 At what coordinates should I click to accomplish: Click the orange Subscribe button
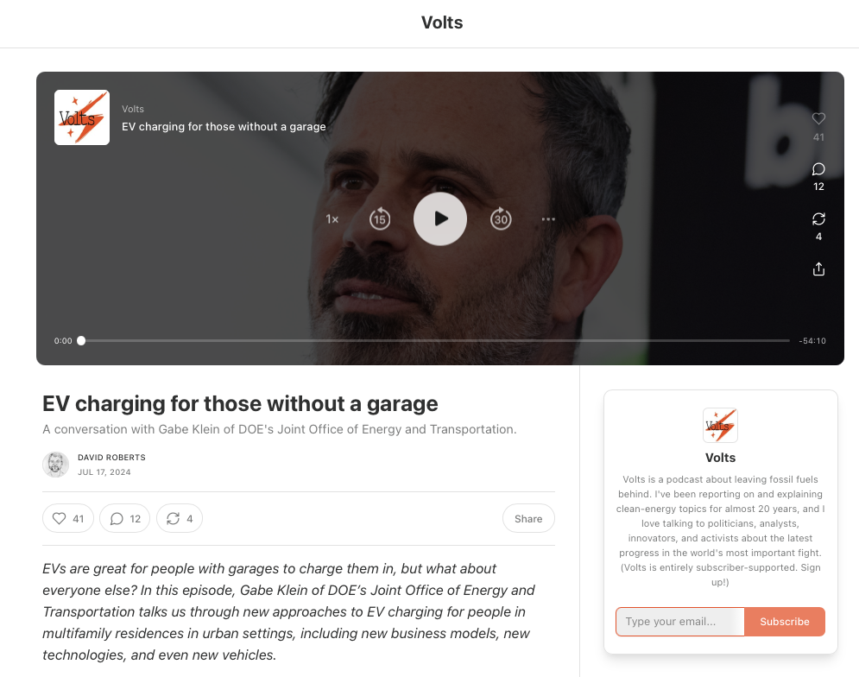pyautogui.click(x=785, y=621)
